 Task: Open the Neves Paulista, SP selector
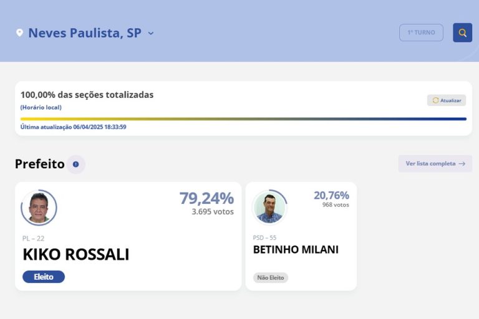point(85,33)
